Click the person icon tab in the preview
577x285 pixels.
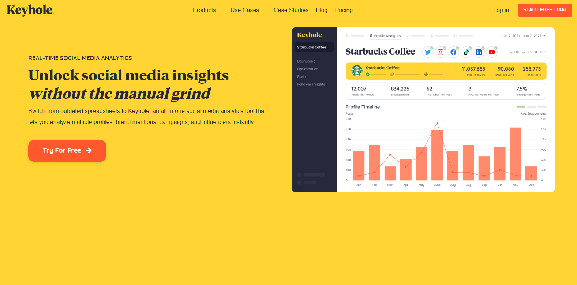(432, 36)
